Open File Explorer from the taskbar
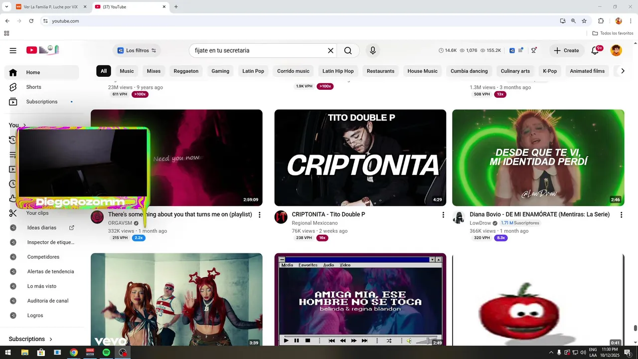Image resolution: width=638 pixels, height=359 pixels. tap(24, 353)
